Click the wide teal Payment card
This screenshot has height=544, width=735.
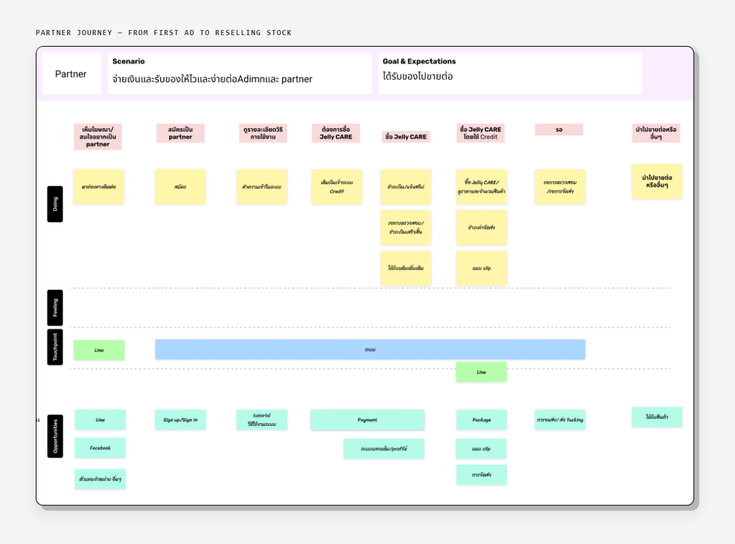click(367, 419)
